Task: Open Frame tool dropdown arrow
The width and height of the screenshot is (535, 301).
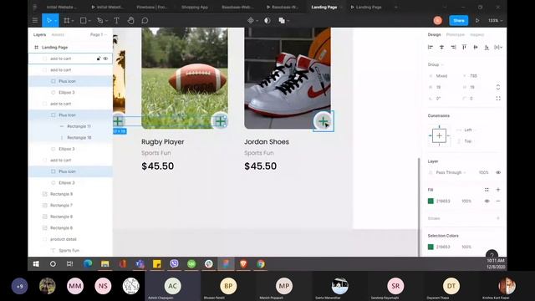Action: coord(73,21)
